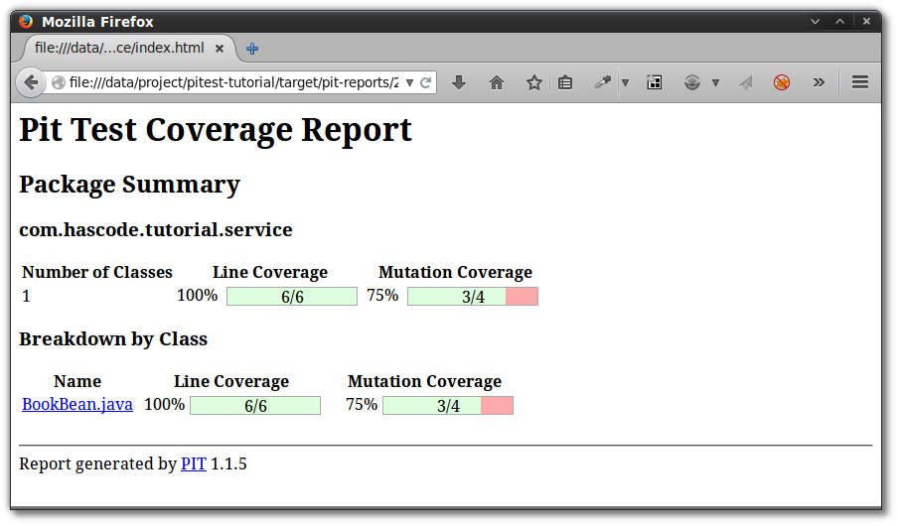Viewport: 898px width, 526px height.
Task: Click the package Mutation Coverage 3/4 bar
Action: (473, 296)
